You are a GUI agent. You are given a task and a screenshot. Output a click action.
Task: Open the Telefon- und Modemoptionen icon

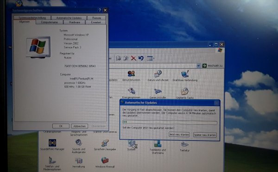coord(52,164)
